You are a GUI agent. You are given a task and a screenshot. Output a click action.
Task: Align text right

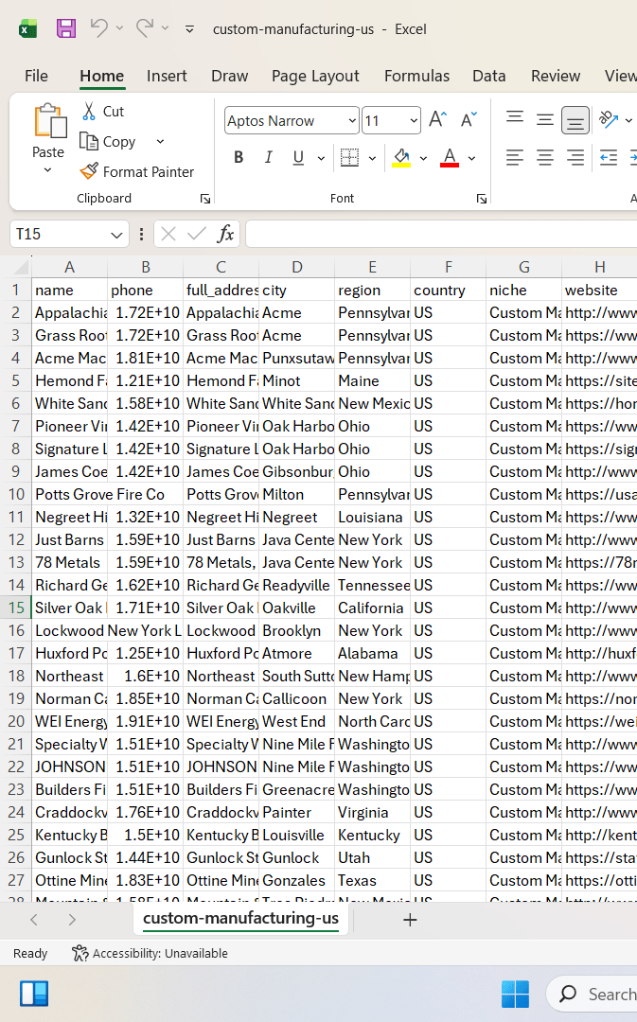pos(575,157)
